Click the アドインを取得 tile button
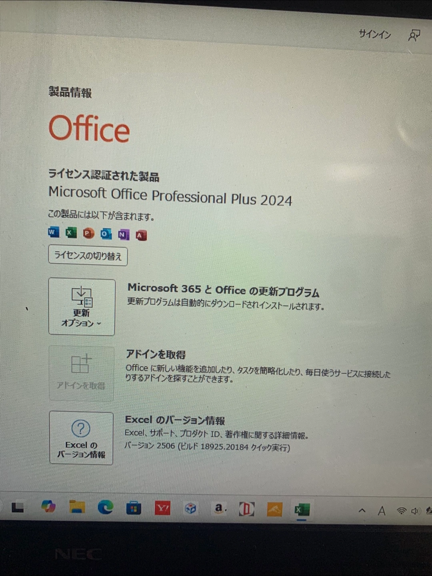This screenshot has width=432, height=576. (x=81, y=374)
